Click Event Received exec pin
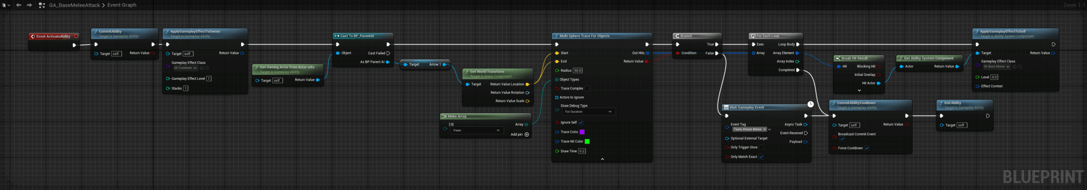This screenshot has width=1087, height=190. coord(806,133)
